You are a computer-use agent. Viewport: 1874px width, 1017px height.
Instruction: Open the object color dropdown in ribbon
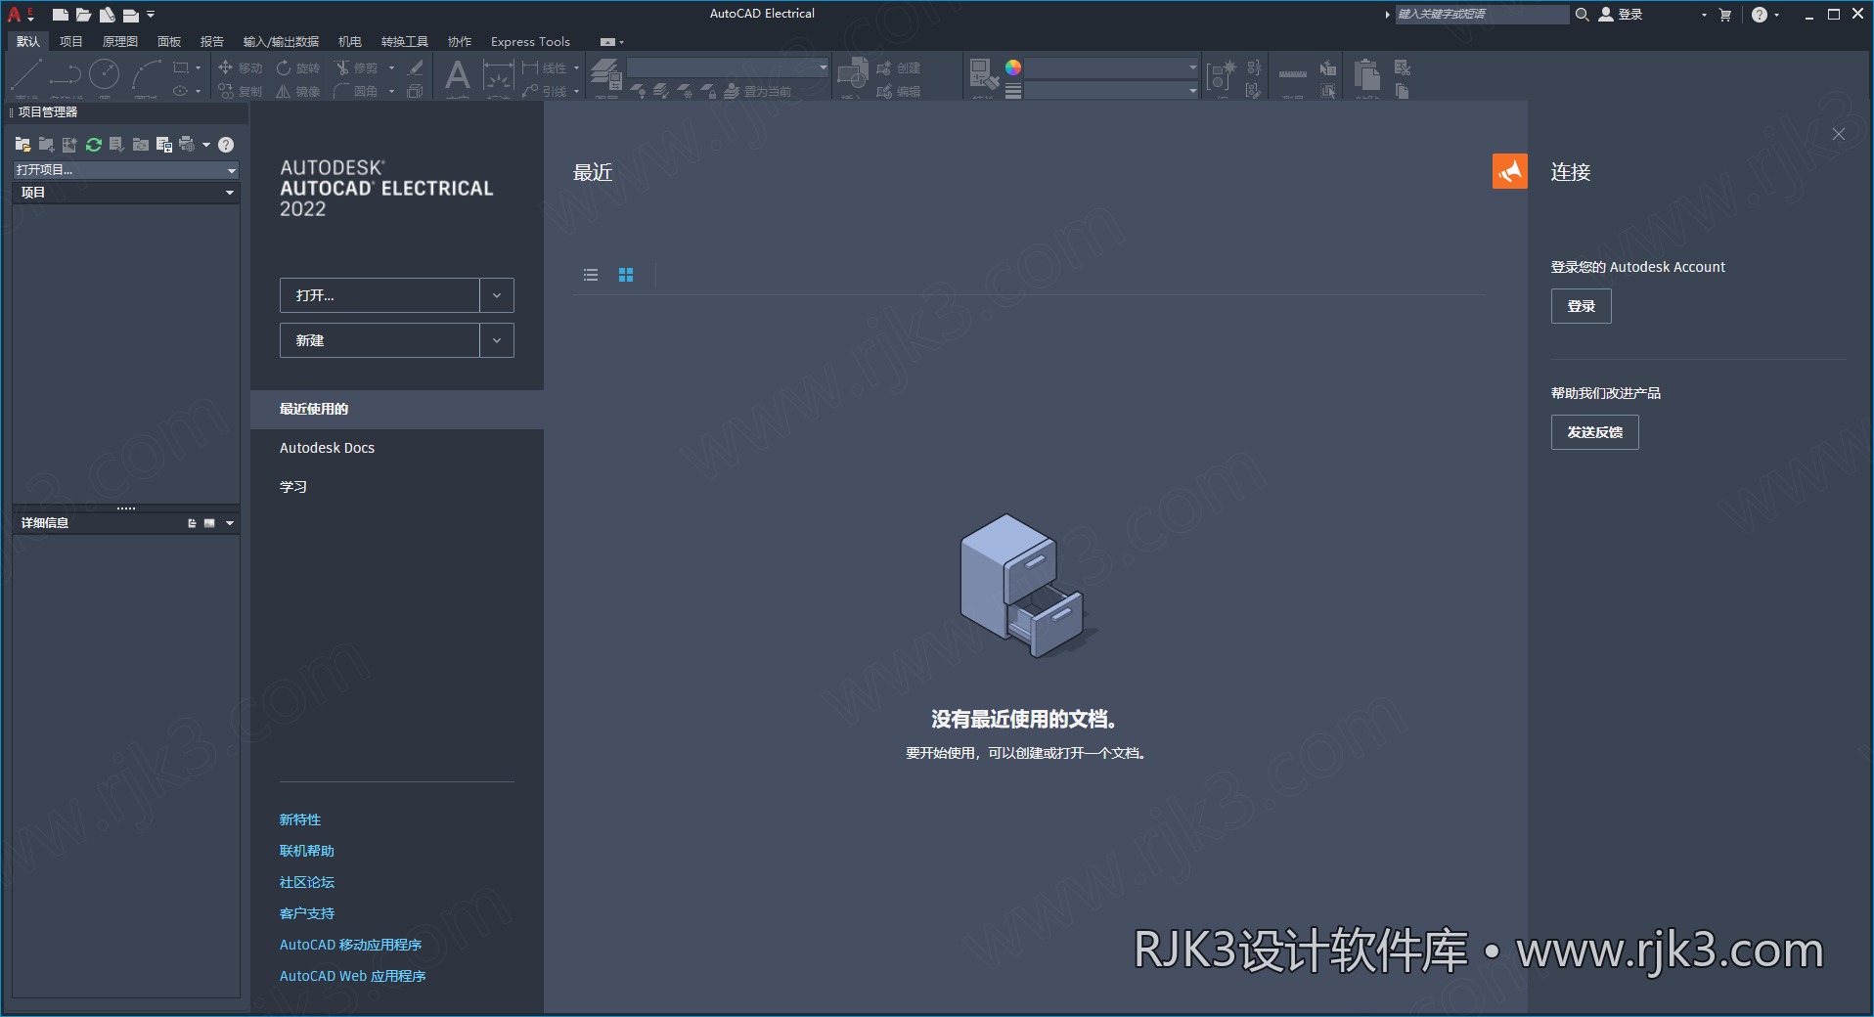click(1111, 67)
